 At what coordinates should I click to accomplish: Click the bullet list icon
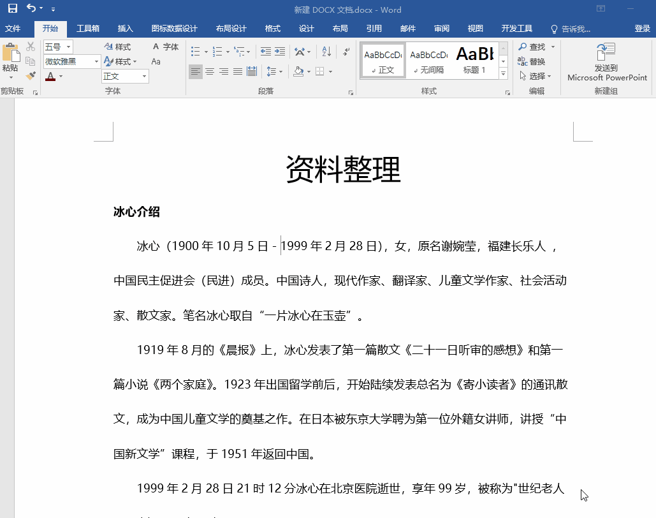pos(195,52)
